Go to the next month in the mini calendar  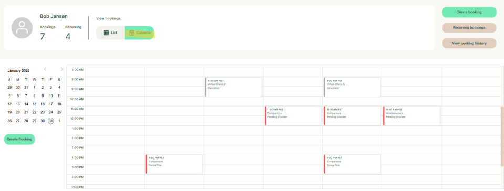(62, 69)
